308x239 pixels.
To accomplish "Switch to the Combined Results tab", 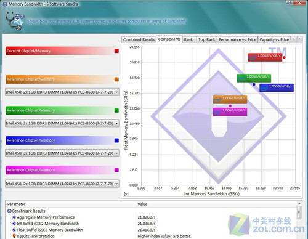I will tap(139, 39).
